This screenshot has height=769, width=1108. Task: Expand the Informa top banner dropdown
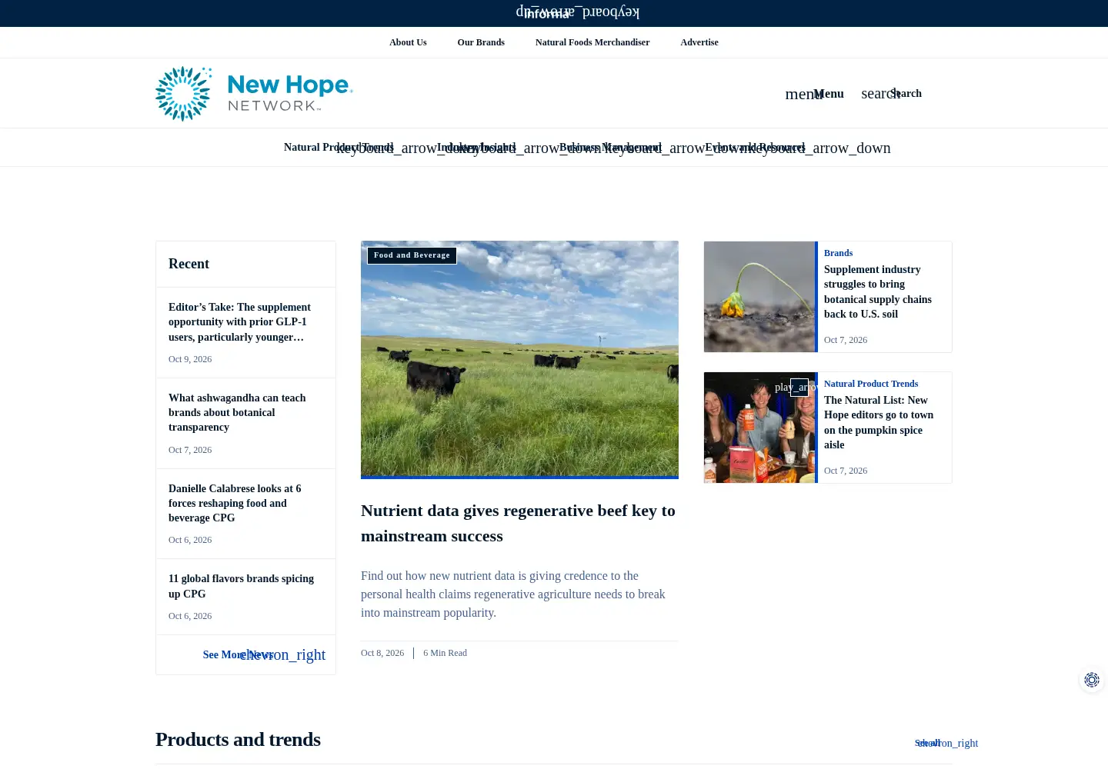(577, 13)
